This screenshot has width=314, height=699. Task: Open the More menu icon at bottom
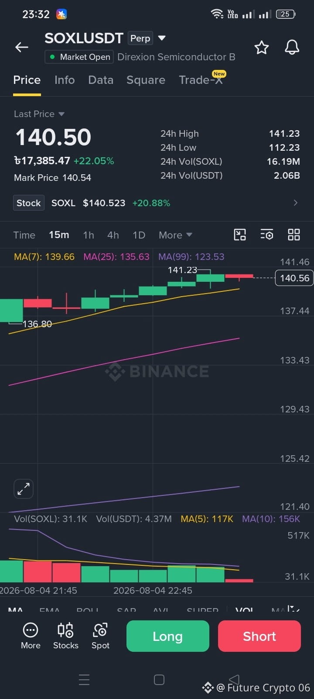[31, 636]
